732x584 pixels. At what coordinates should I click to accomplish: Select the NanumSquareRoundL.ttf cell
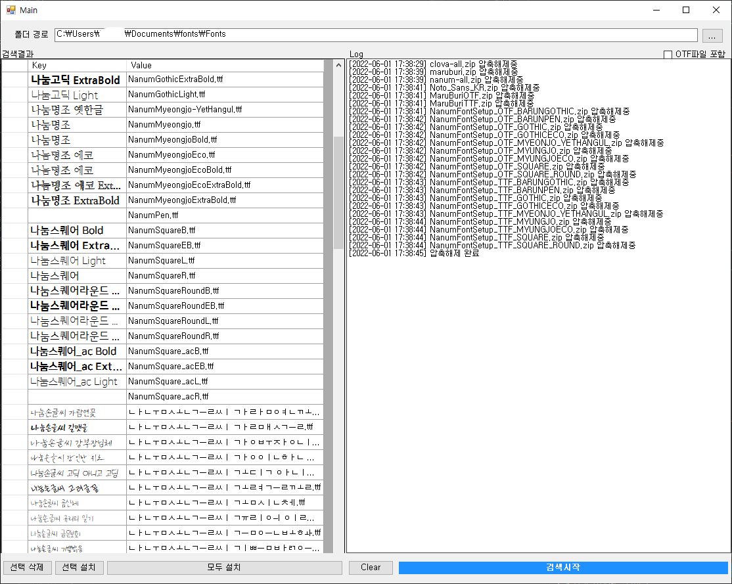[225, 321]
